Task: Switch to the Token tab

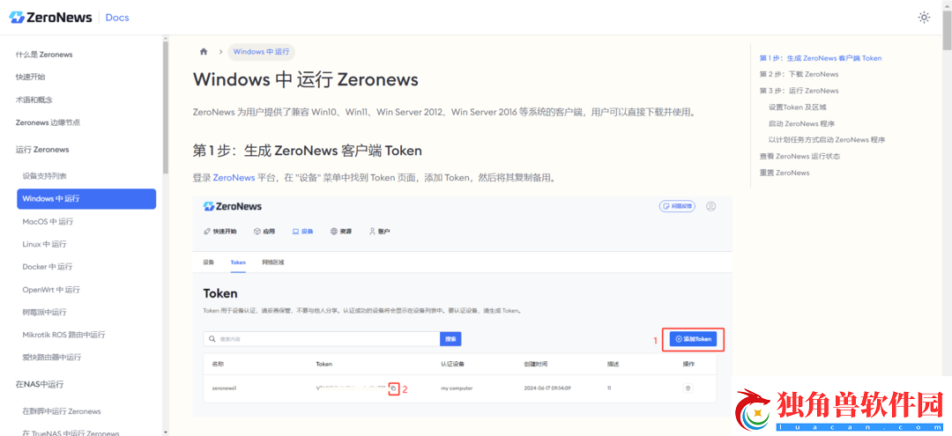Action: coord(238,262)
